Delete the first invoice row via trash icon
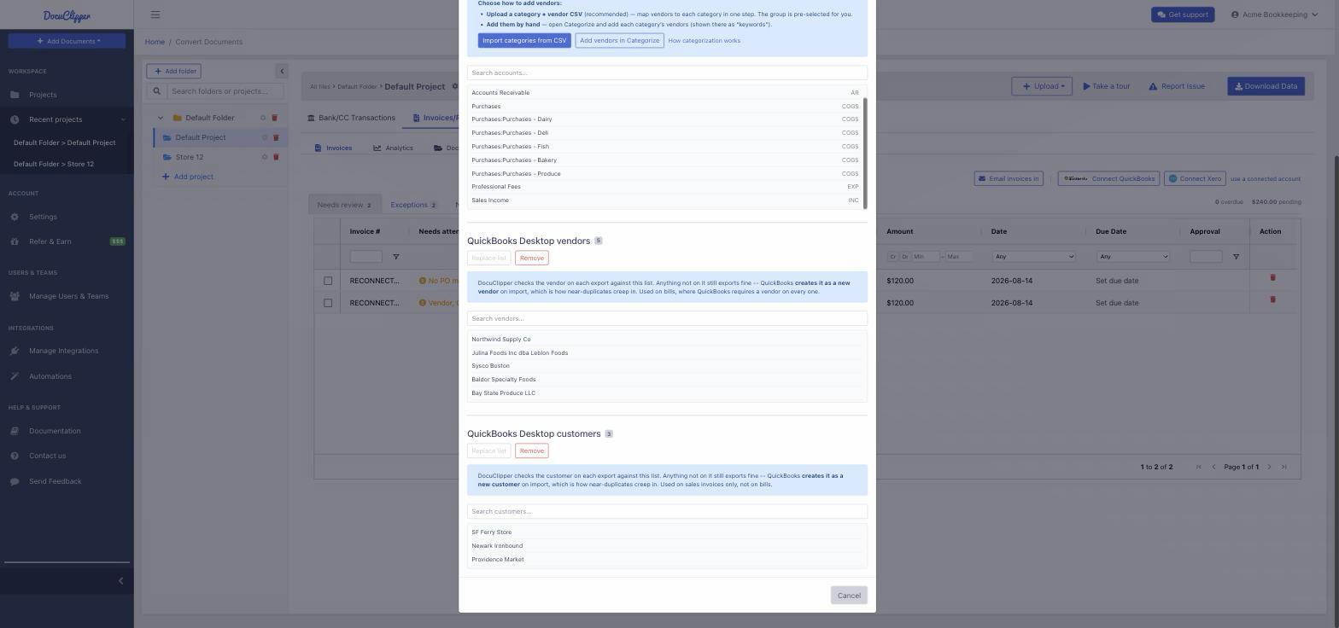 coord(1272,277)
